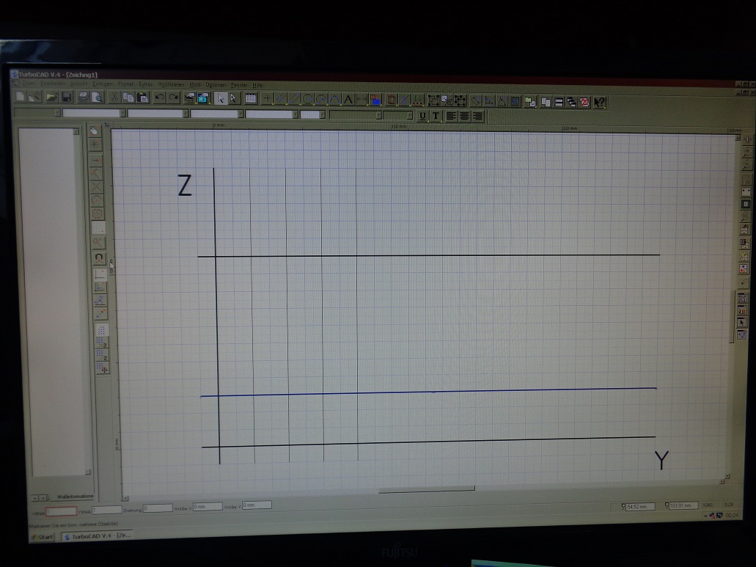Click the Paste clipboard icon

click(142, 97)
